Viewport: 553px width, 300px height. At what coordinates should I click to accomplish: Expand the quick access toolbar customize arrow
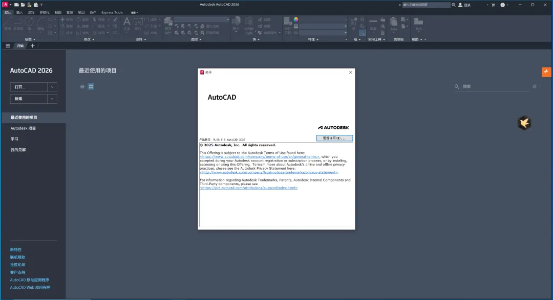click(x=41, y=5)
